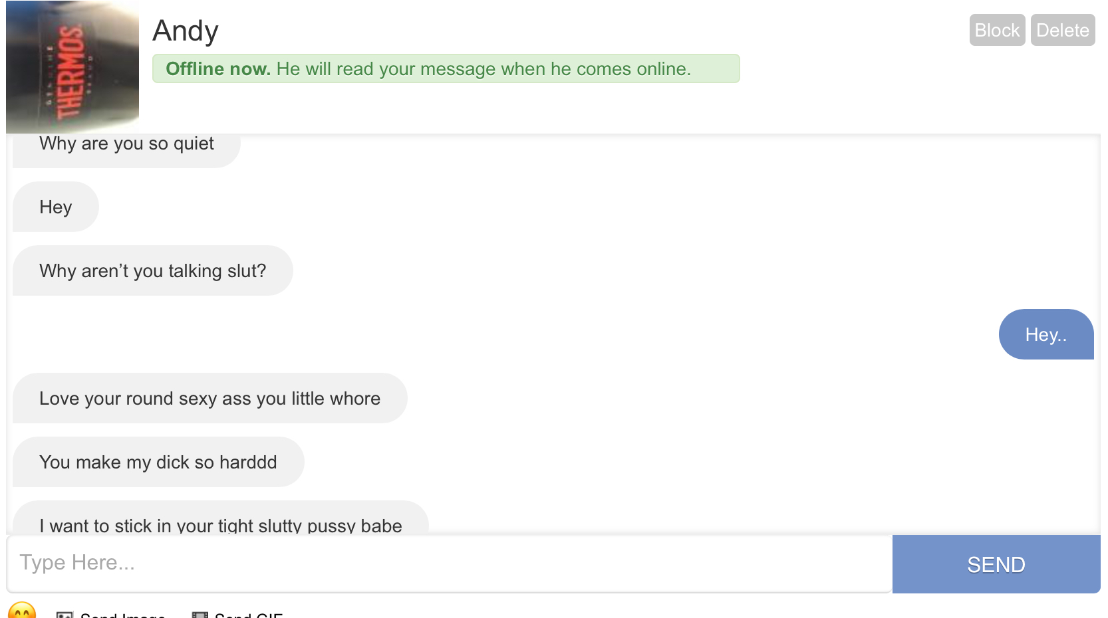
Task: Focus the Type Here message field
Action: pos(450,564)
